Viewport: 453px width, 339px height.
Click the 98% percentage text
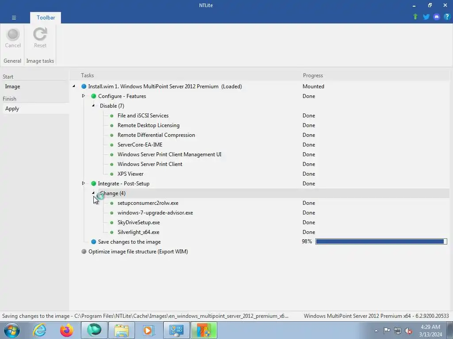coord(307,241)
